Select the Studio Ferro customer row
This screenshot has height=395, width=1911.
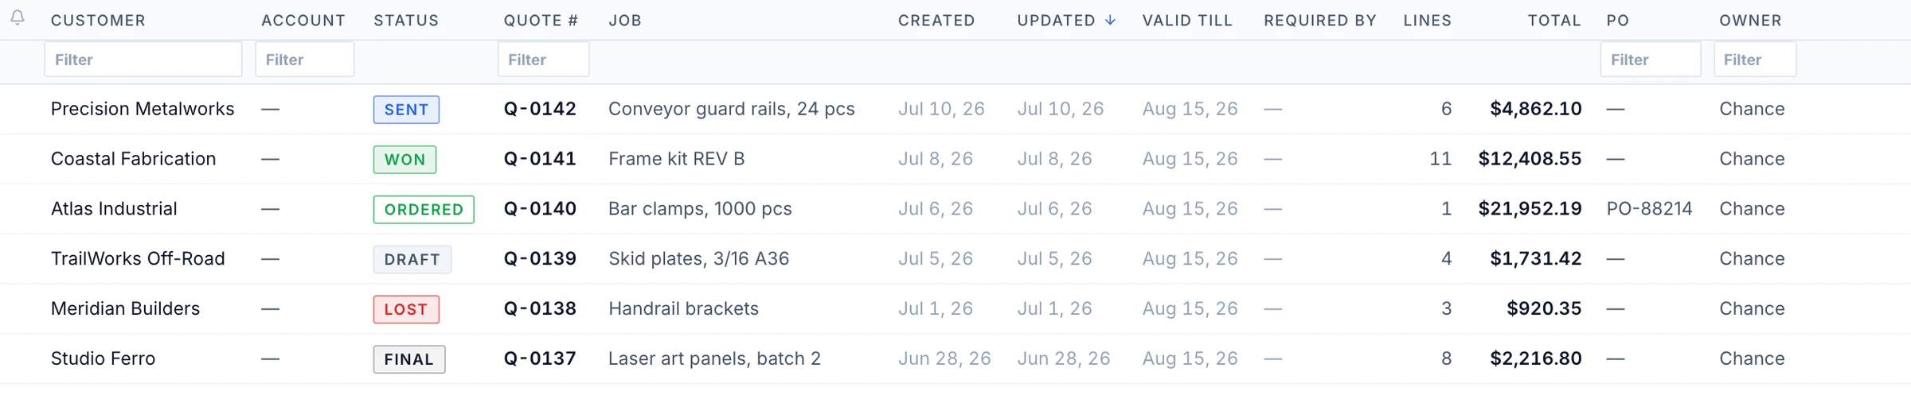[x=955, y=359]
